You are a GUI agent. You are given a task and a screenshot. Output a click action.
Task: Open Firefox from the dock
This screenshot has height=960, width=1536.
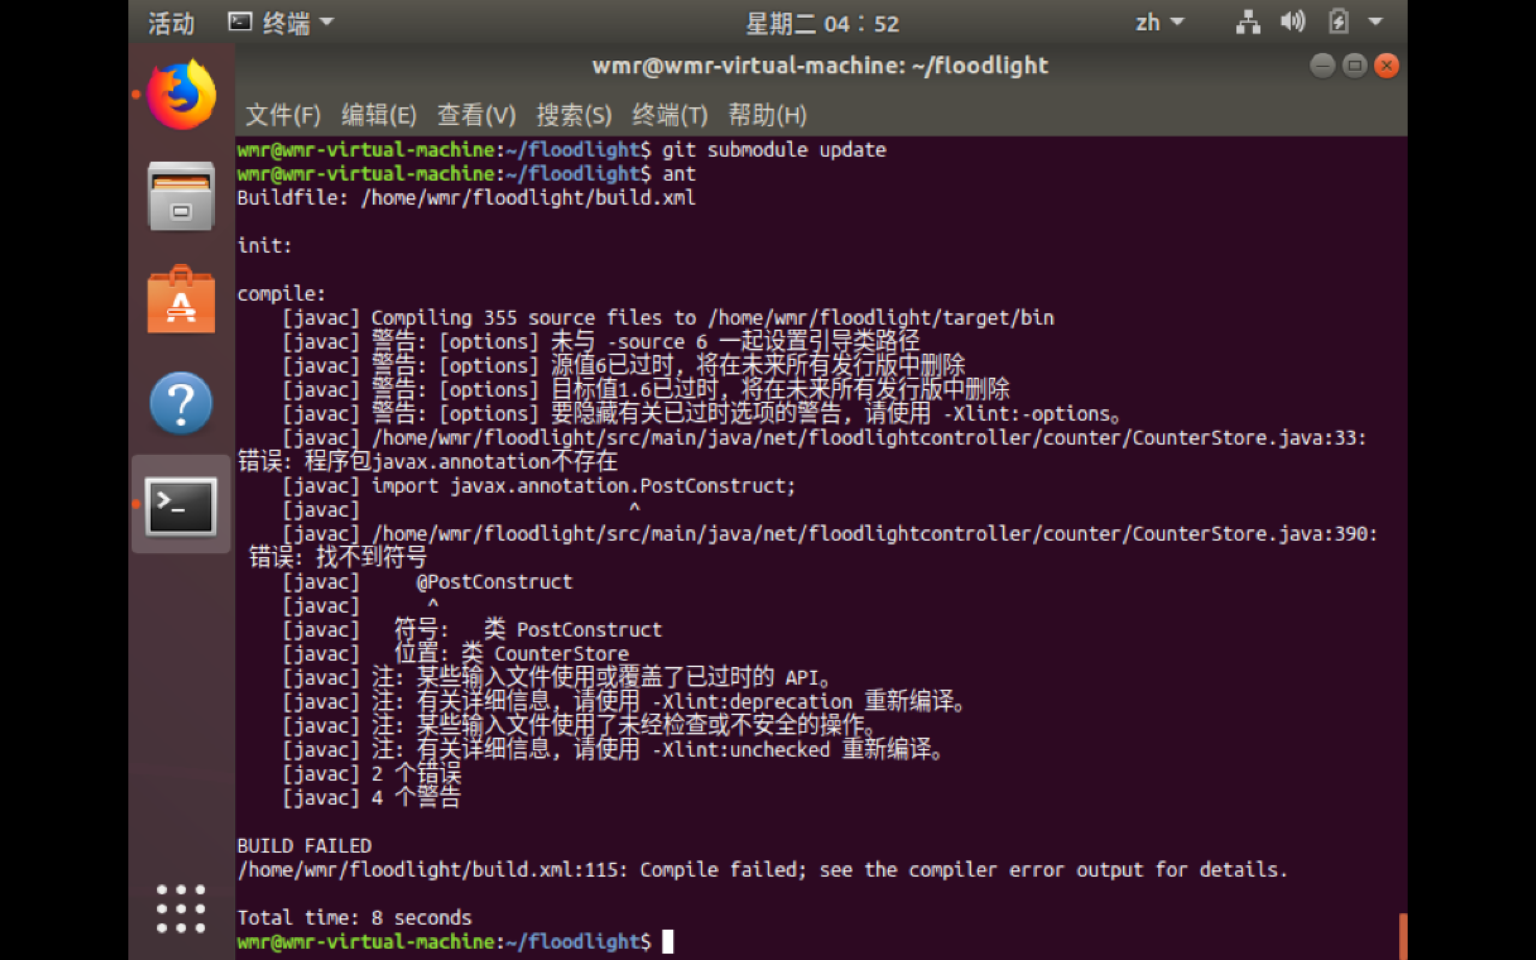coord(182,95)
